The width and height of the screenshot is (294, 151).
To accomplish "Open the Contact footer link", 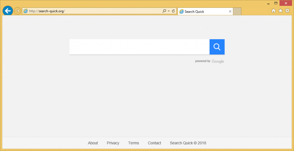I will click(154, 143).
